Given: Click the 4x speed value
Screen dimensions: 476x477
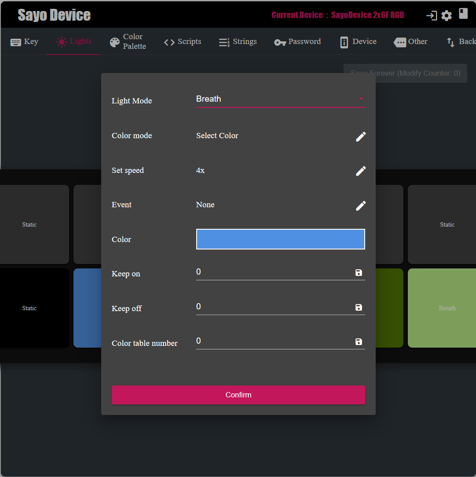Looking at the screenshot, I should point(200,170).
